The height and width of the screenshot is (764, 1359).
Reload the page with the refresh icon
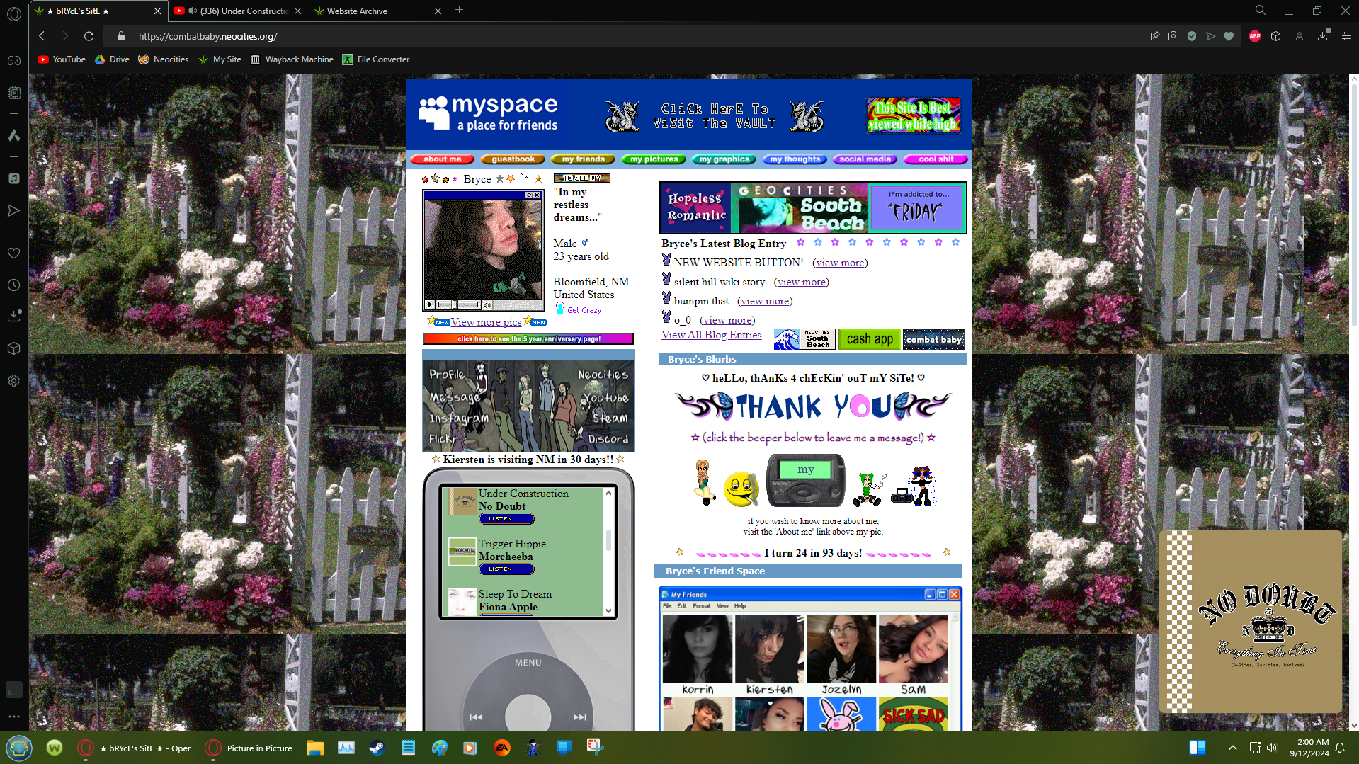89,36
